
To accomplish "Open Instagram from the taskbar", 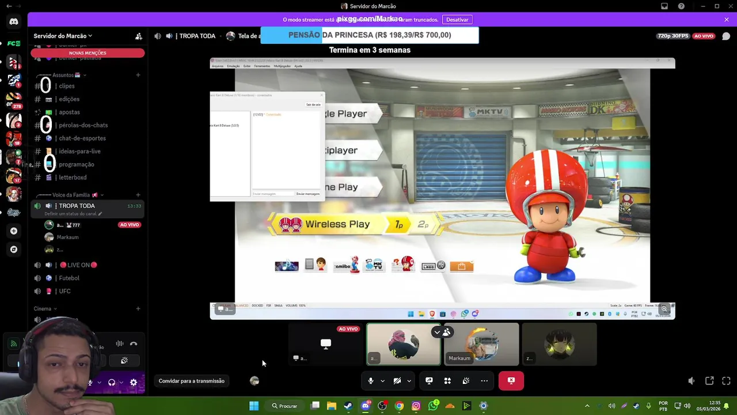I will click(x=416, y=406).
